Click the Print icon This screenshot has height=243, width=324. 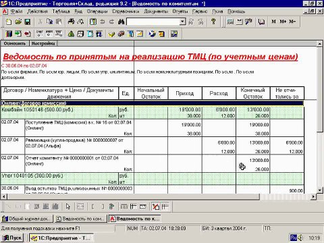tap(72, 22)
